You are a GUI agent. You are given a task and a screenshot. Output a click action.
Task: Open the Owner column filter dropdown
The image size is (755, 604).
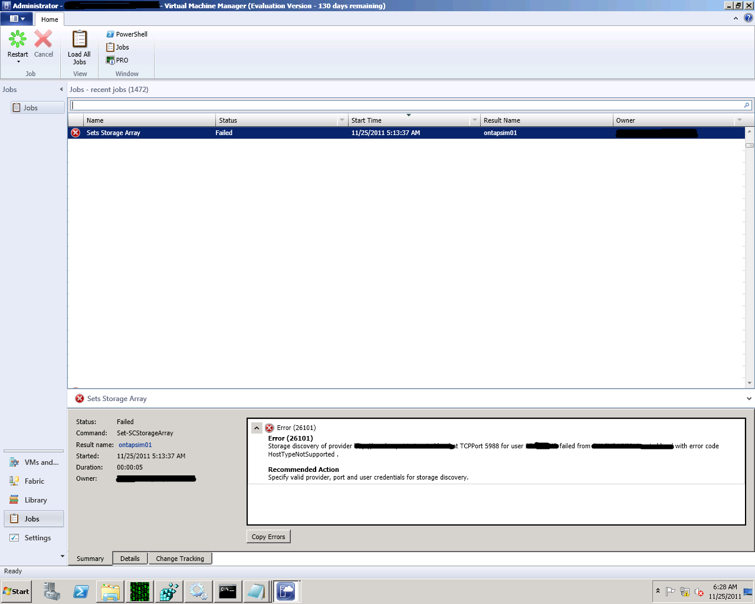click(740, 120)
